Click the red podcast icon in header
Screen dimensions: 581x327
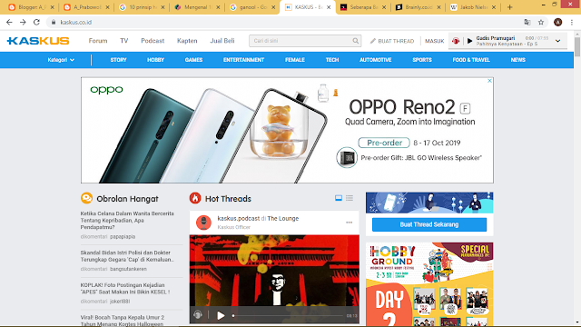click(456, 41)
